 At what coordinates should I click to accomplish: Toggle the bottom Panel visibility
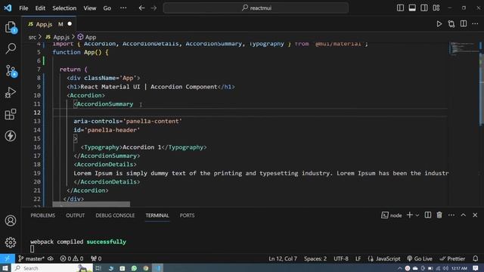tap(412, 8)
